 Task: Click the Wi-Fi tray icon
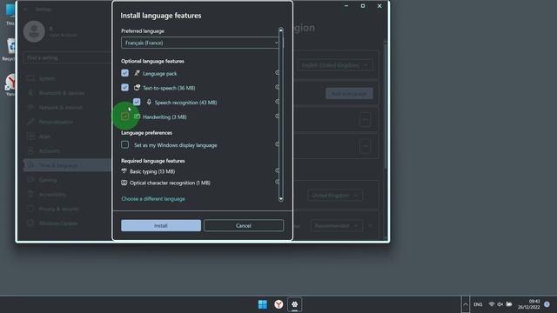click(x=492, y=304)
